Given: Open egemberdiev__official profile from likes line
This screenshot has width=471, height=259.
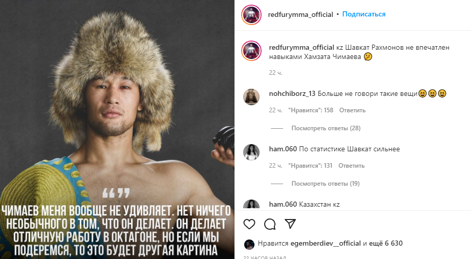Looking at the screenshot, I should tap(326, 244).
